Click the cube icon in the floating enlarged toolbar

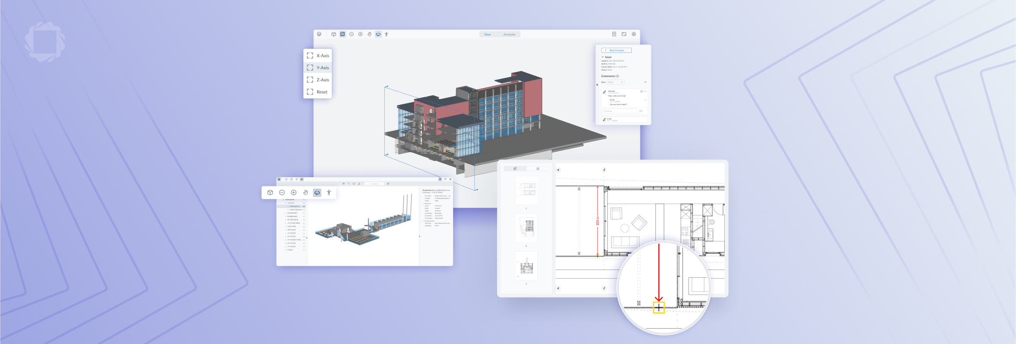(270, 192)
